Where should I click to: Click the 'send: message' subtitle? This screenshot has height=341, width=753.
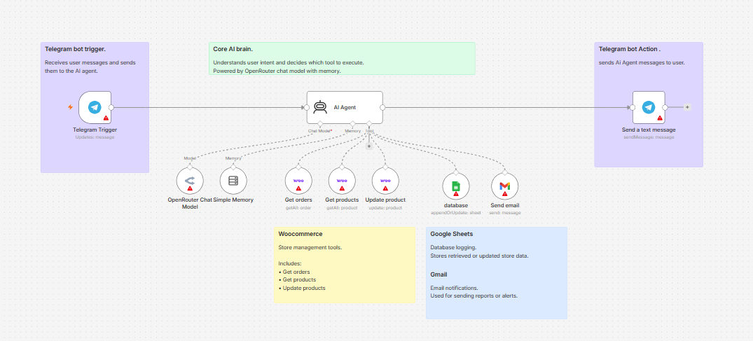point(505,212)
